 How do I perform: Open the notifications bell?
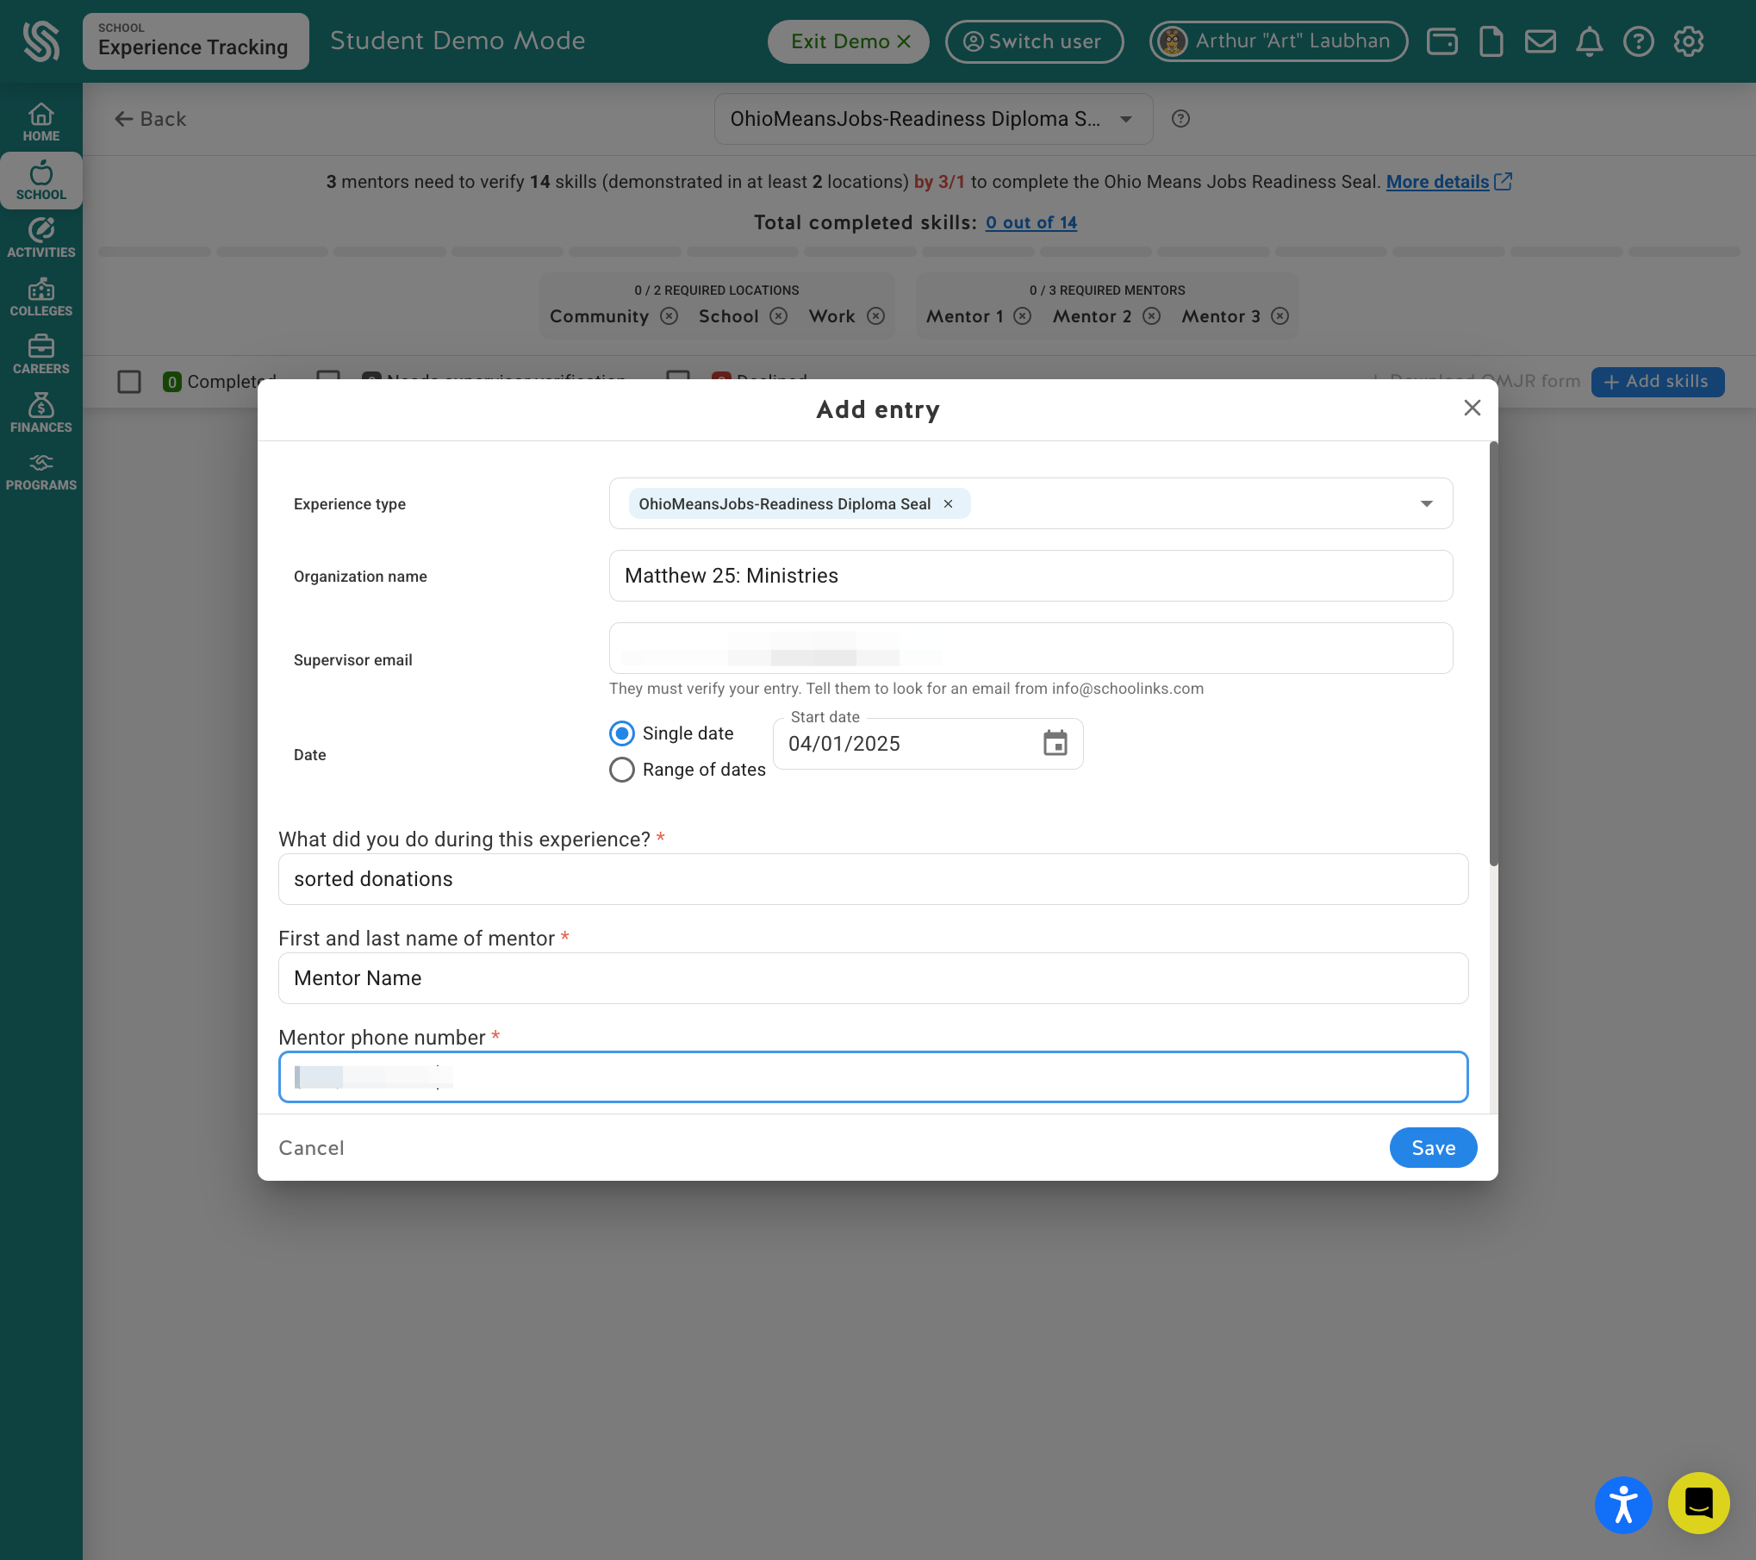click(1589, 41)
